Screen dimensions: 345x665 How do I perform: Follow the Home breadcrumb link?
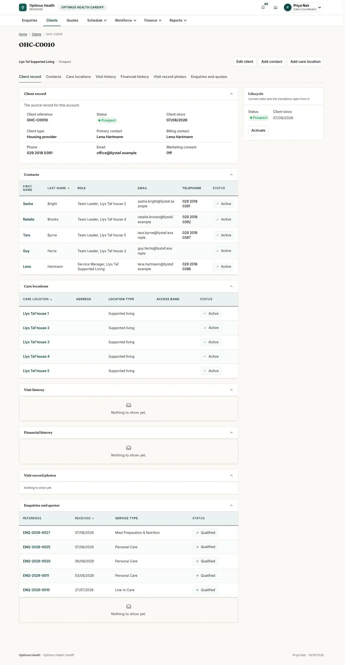tap(23, 34)
